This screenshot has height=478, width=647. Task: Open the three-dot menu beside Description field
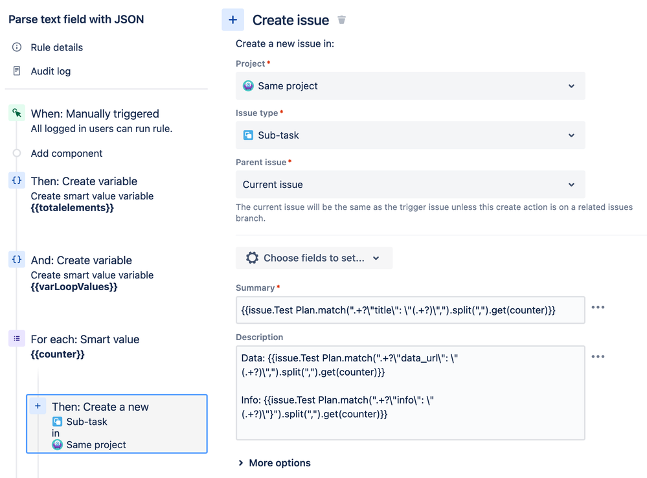click(x=598, y=357)
